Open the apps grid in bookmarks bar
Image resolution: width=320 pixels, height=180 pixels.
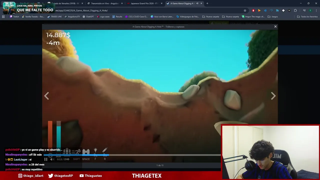pos(3,17)
